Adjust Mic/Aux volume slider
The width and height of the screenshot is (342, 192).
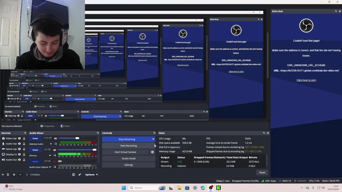(x=77, y=150)
